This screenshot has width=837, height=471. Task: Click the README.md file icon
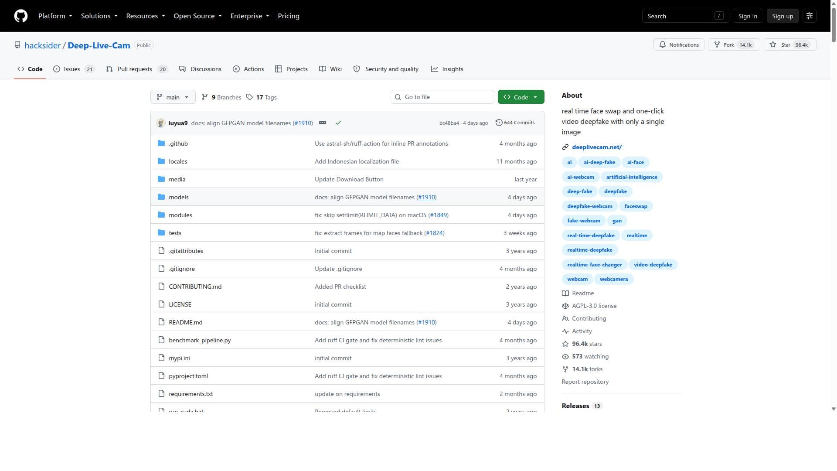(161, 322)
